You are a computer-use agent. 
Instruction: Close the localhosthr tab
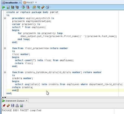(20, 2)
